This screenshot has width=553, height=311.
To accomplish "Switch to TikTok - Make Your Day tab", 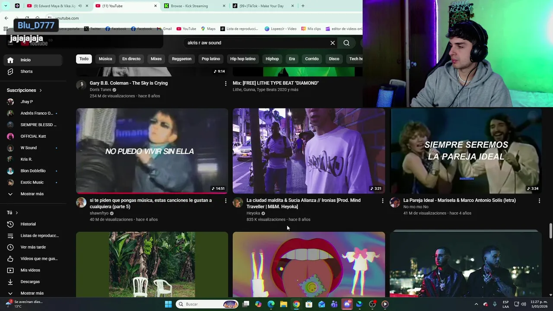I will (263, 6).
